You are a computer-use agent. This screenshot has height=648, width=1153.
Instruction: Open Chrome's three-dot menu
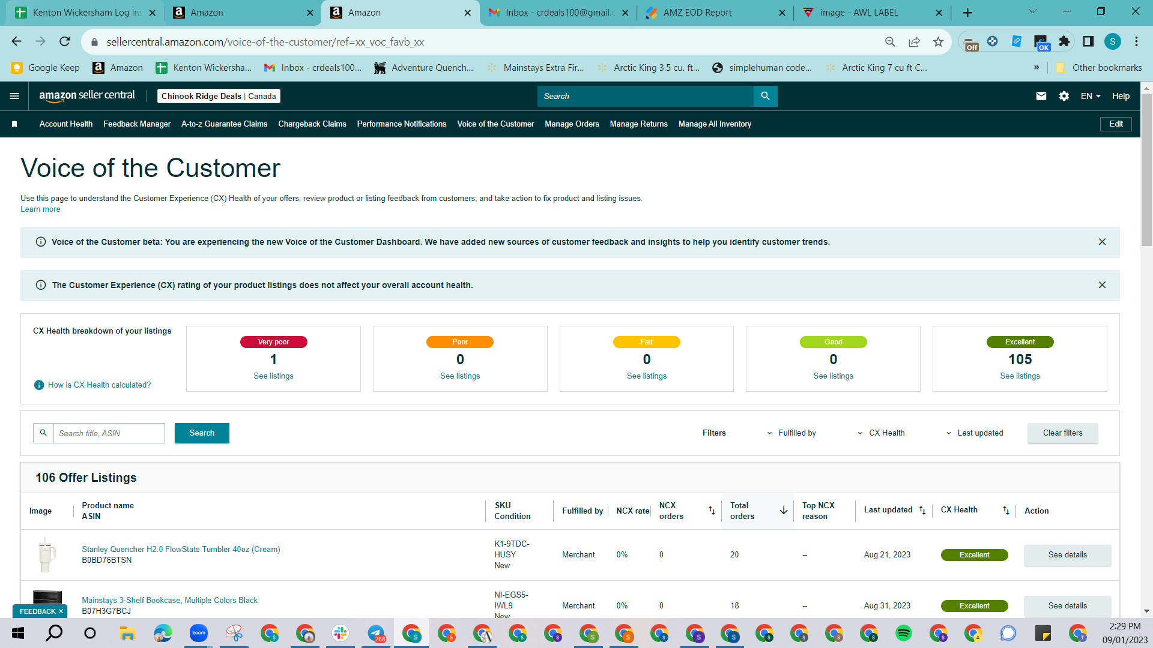1136,41
